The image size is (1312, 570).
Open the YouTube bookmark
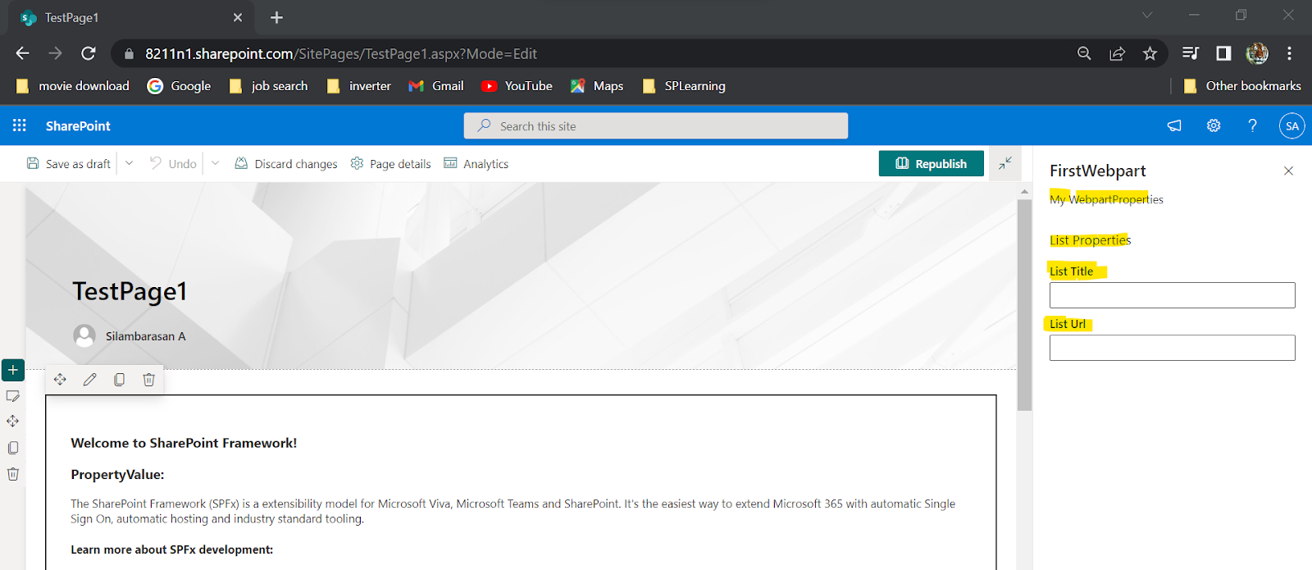pos(517,86)
